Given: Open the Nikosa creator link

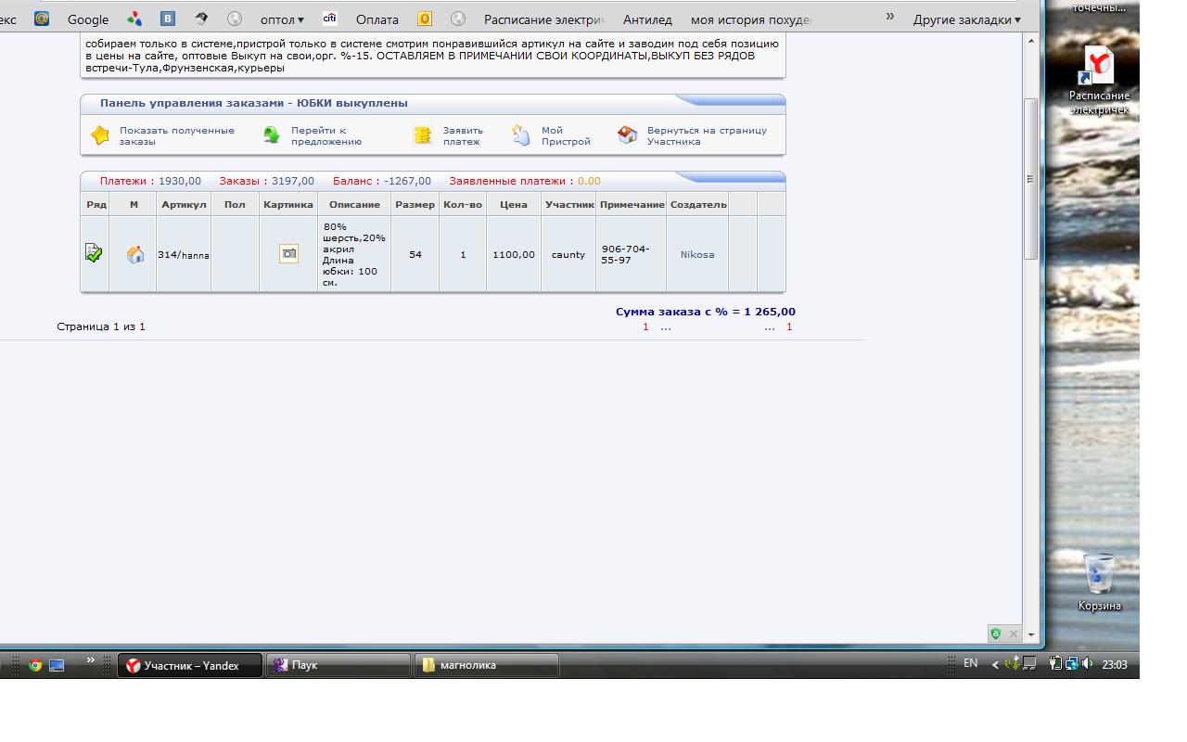Looking at the screenshot, I should click(x=697, y=254).
